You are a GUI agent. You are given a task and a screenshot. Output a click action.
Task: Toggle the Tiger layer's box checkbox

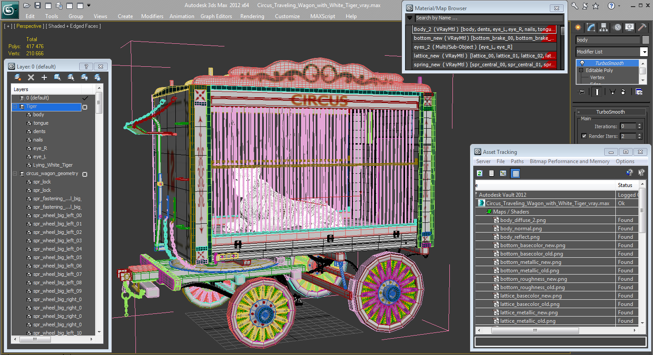85,107
